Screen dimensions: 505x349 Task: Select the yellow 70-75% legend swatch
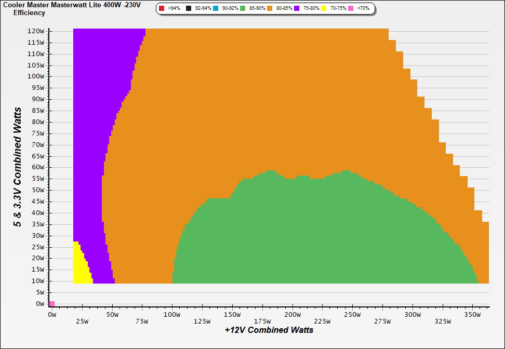pyautogui.click(x=324, y=9)
